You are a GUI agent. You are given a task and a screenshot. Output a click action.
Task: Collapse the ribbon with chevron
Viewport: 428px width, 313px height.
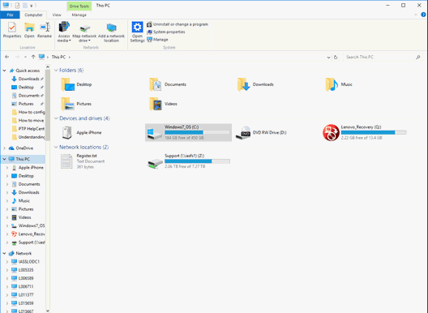point(416,15)
